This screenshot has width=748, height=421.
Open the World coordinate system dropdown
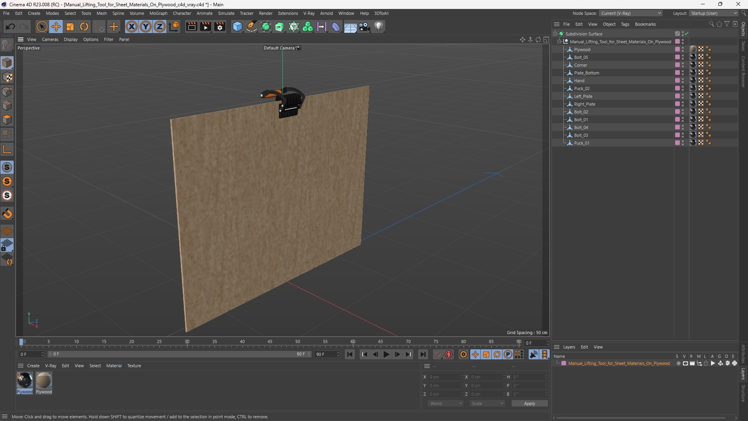pos(446,403)
